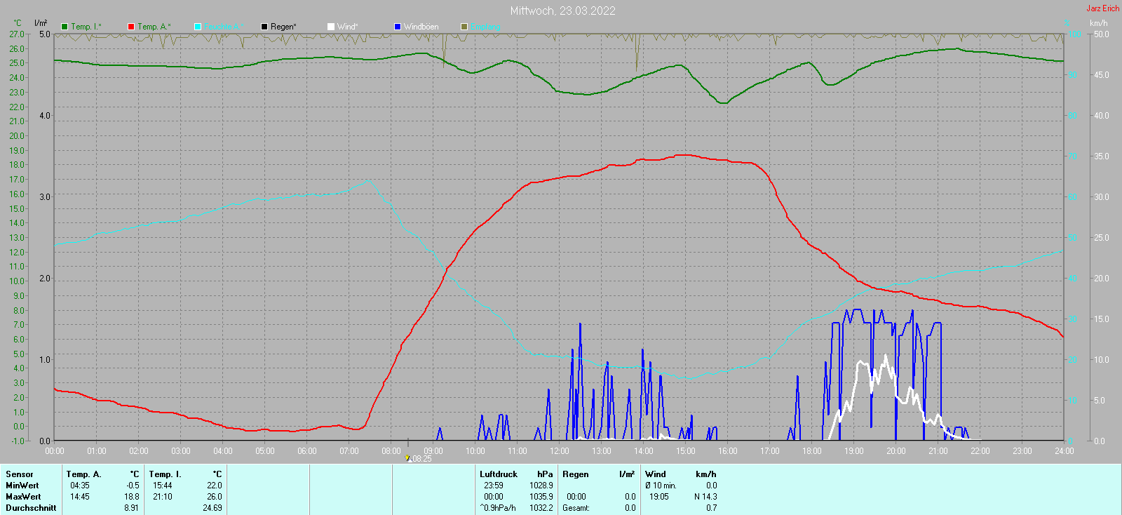Click the date title Mittwoch, 23.03.2022

coord(562,11)
